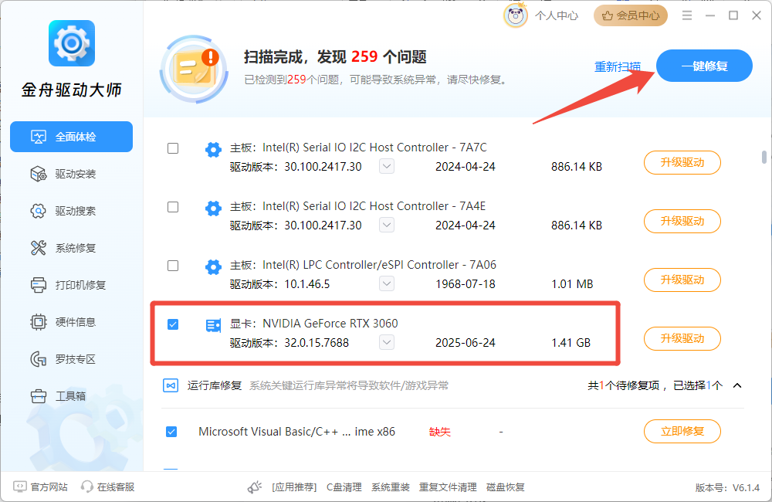Click the 打印机修复 printer icon in sidebar
Viewport: 772px width, 502px height.
click(x=39, y=285)
